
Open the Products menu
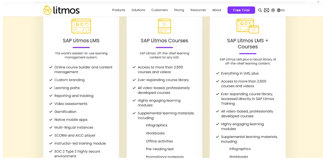click(118, 10)
